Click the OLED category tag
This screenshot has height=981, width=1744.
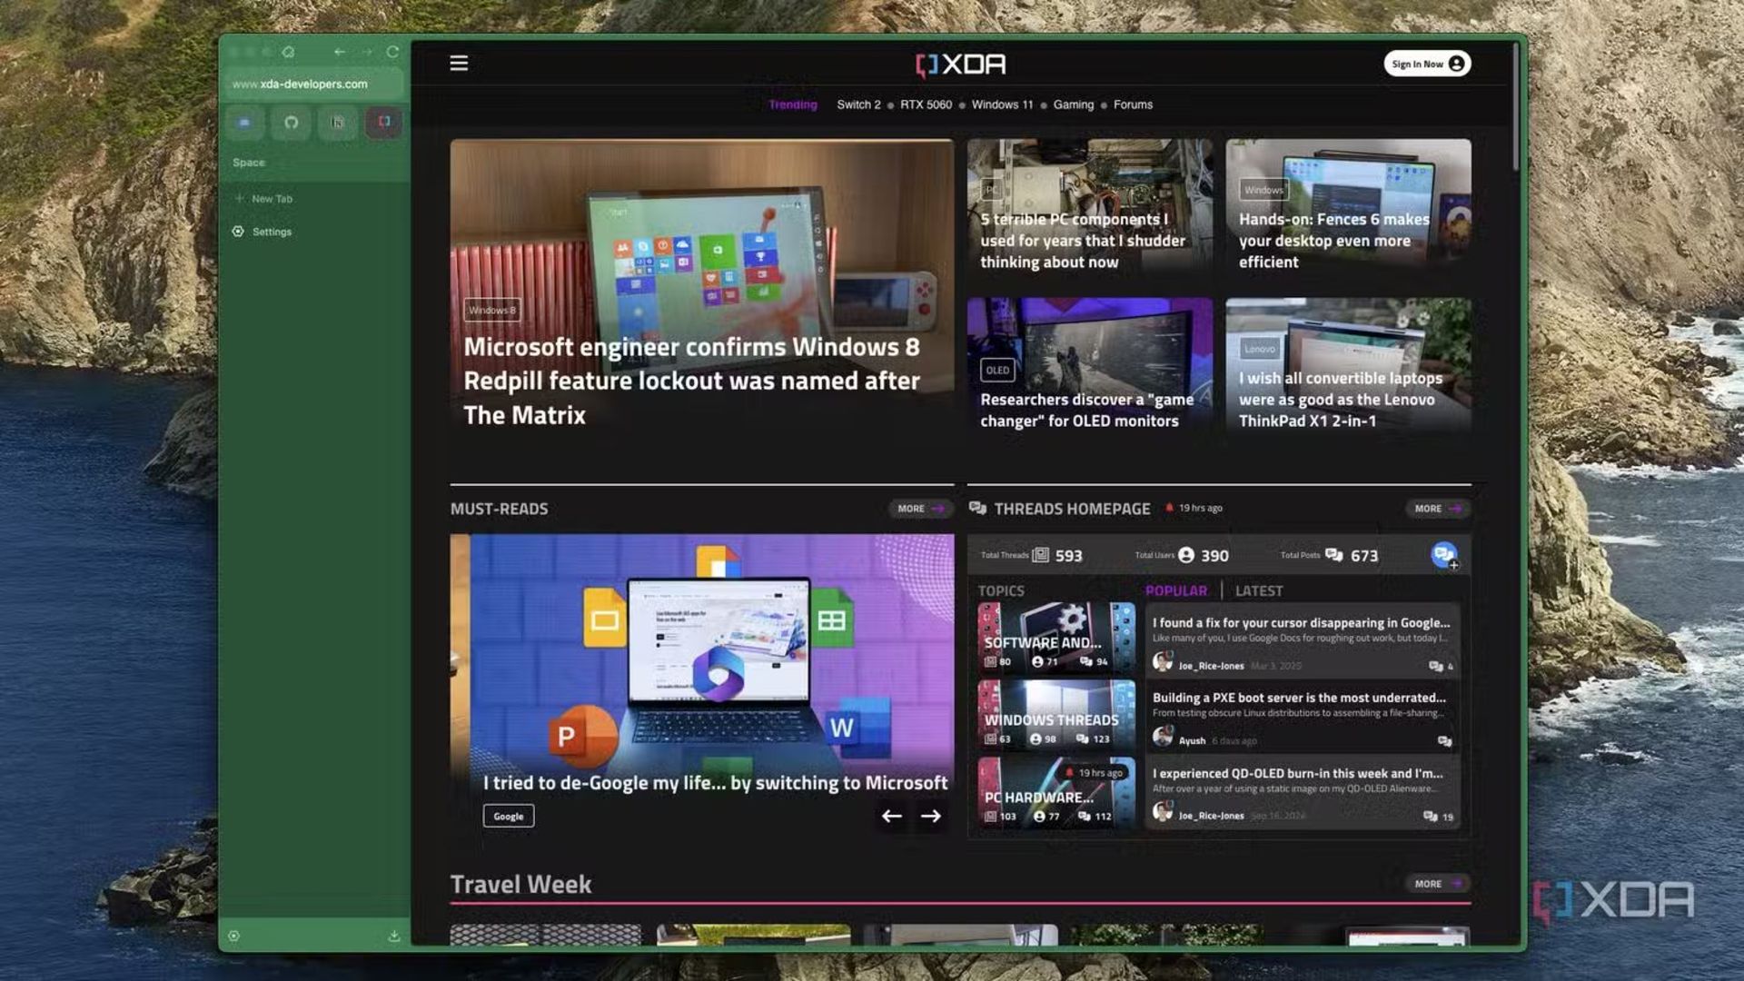click(997, 371)
